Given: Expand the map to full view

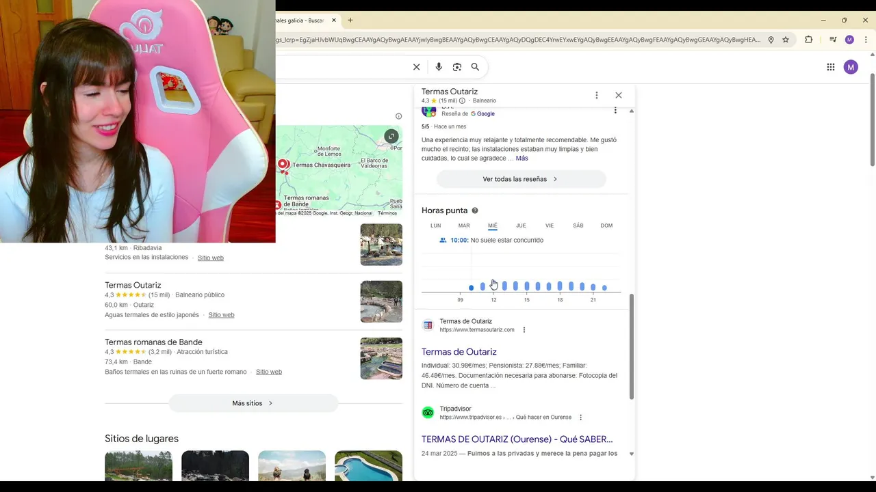Looking at the screenshot, I should tap(391, 136).
